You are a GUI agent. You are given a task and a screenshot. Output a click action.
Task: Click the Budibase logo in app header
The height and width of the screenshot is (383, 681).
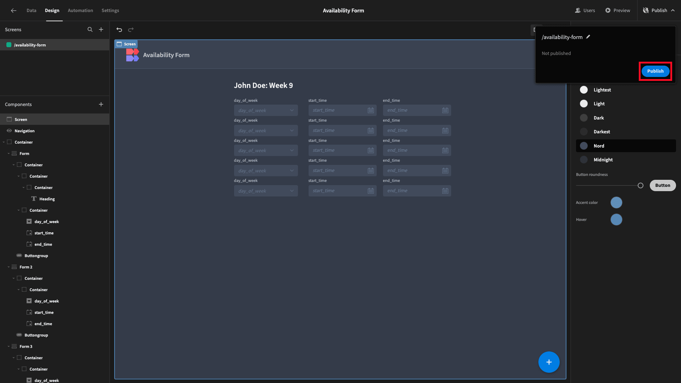[x=132, y=55]
